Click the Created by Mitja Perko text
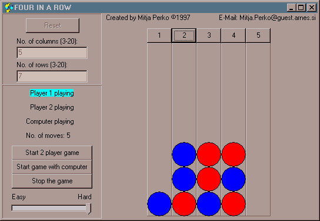 (148, 18)
